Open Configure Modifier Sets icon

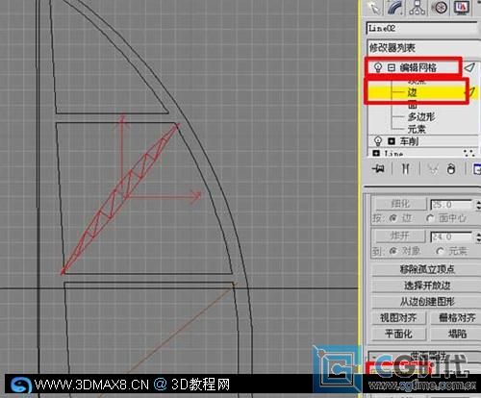[x=477, y=169]
